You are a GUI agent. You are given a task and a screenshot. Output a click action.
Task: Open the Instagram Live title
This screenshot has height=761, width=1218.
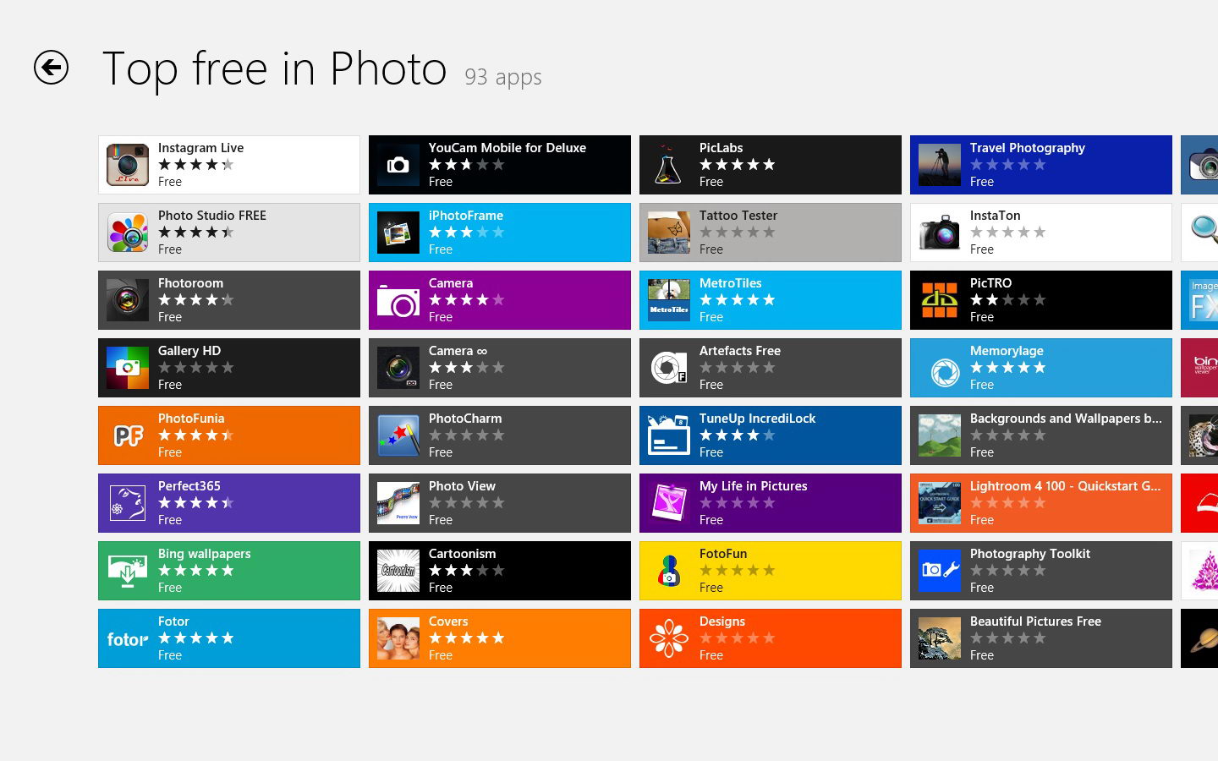tap(200, 148)
